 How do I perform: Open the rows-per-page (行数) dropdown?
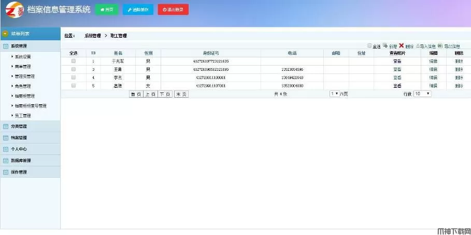[422, 94]
